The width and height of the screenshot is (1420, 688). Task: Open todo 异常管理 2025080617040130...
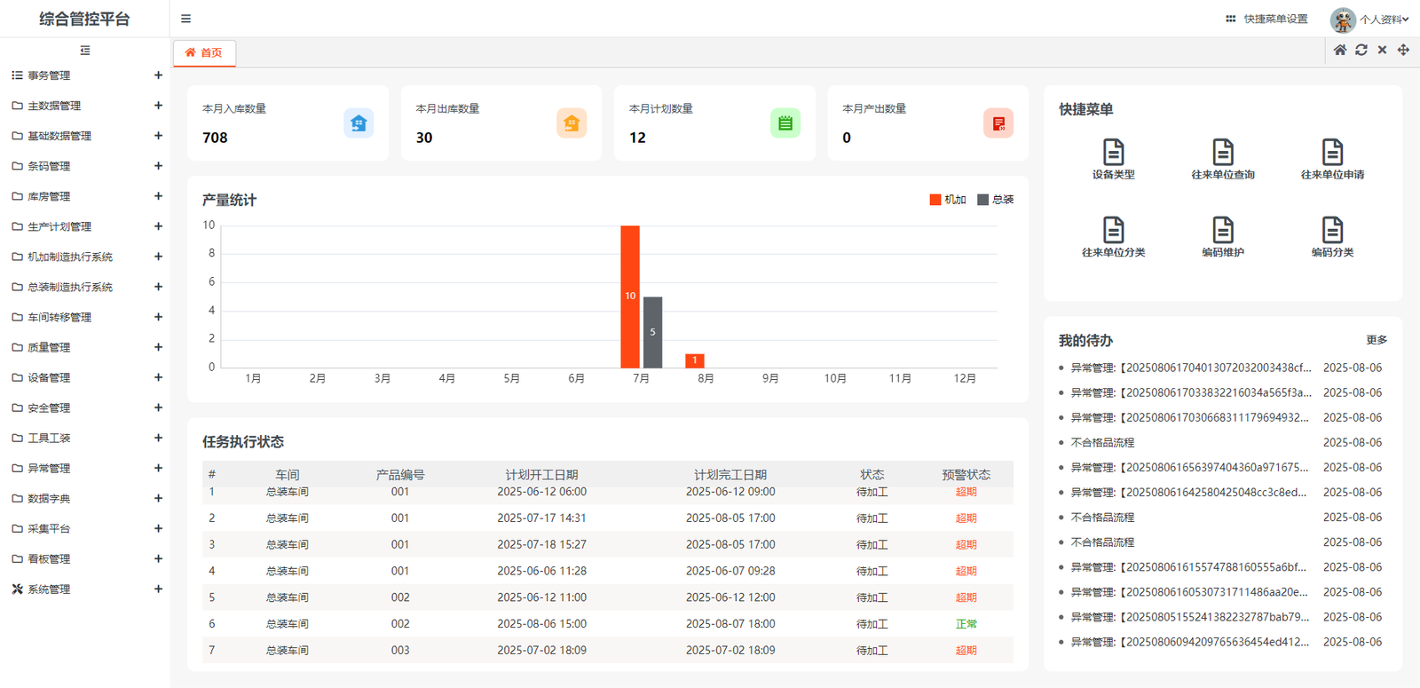[1190, 368]
